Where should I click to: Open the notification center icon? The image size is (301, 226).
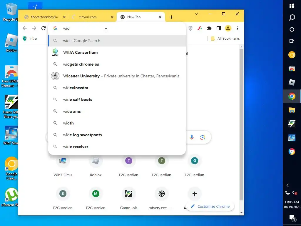click(292, 218)
